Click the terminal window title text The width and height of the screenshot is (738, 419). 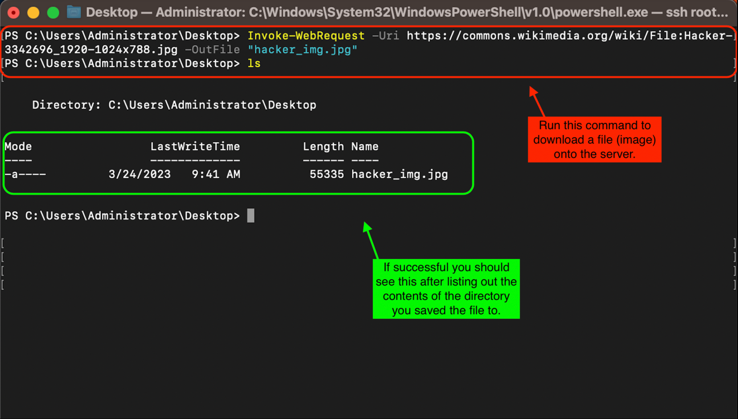coord(406,13)
